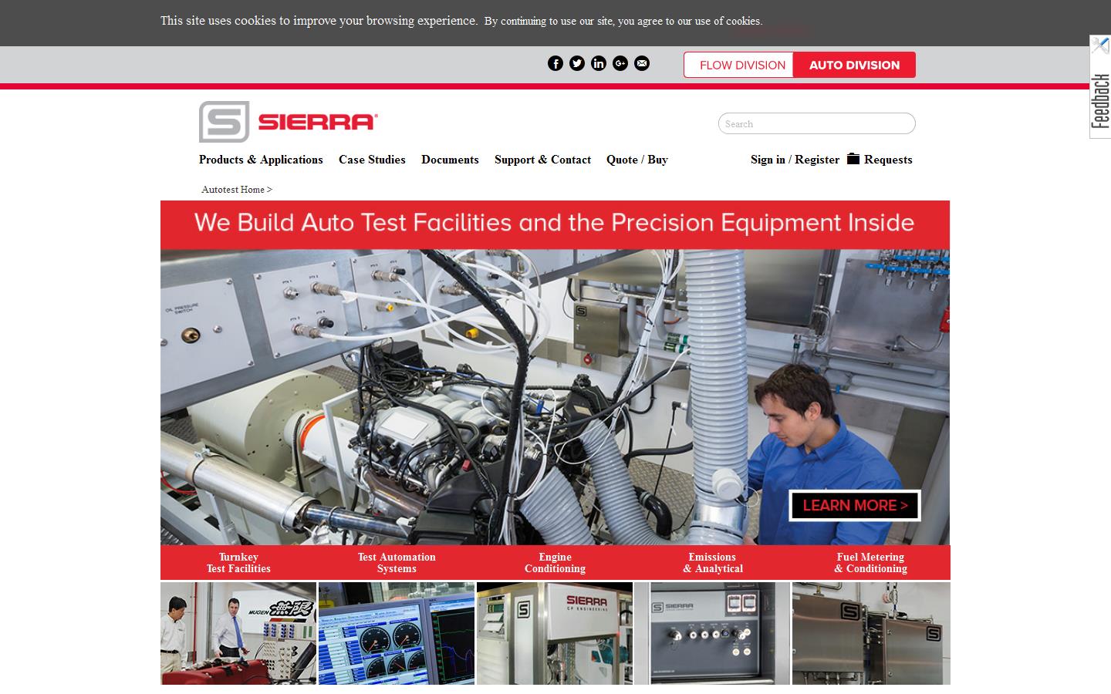
Task: Click the Sign in / Register link
Action: click(x=795, y=160)
